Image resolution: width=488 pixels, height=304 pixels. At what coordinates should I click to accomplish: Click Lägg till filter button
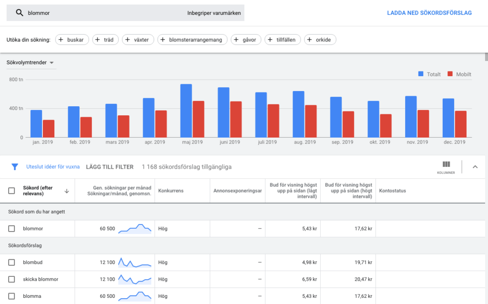click(110, 167)
